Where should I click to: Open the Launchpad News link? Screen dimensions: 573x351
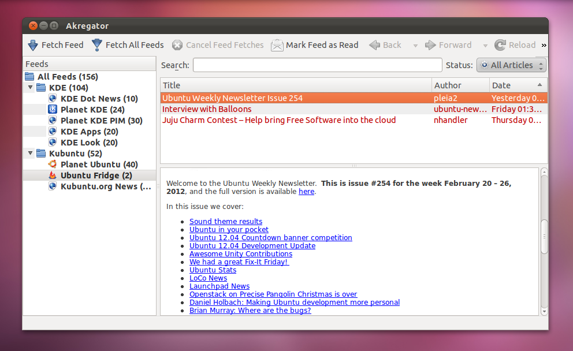click(219, 286)
